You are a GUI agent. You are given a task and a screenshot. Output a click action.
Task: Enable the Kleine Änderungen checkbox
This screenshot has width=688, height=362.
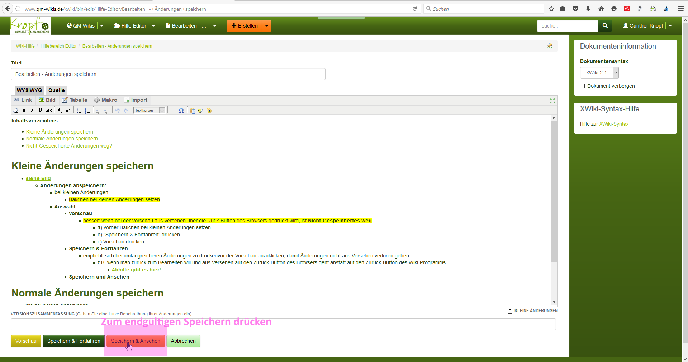click(510, 311)
